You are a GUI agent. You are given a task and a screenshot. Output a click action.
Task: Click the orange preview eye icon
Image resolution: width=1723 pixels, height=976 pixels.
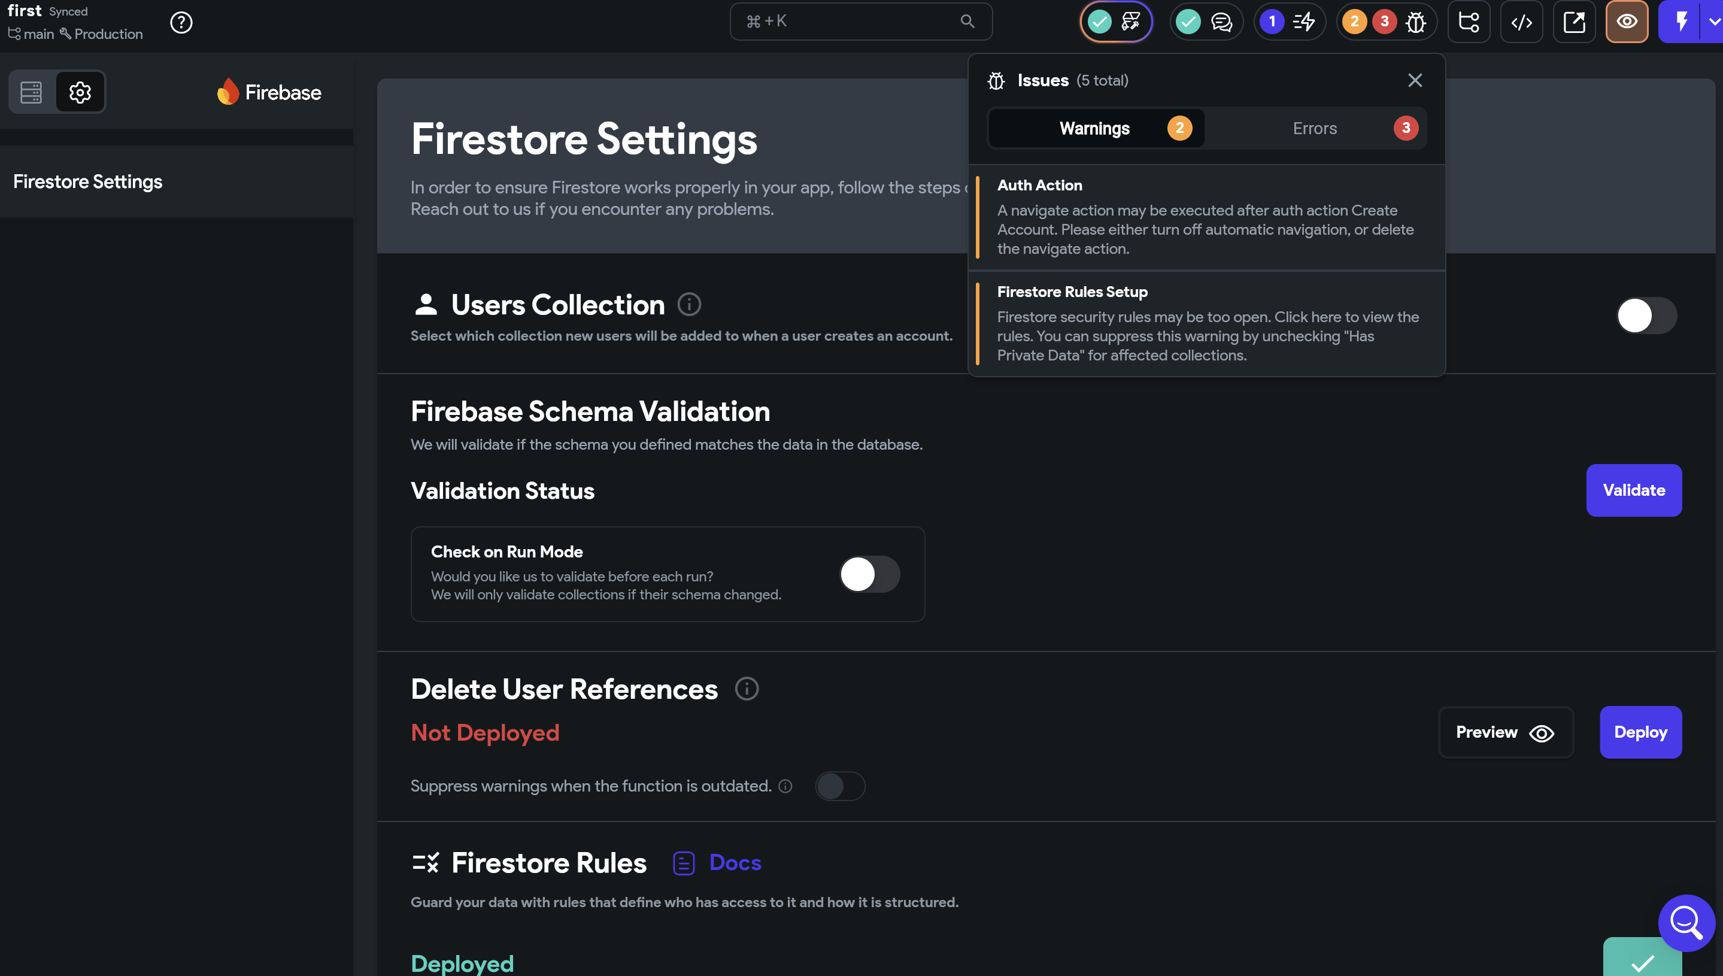click(x=1627, y=22)
